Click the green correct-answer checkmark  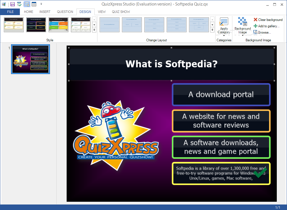tap(260, 173)
